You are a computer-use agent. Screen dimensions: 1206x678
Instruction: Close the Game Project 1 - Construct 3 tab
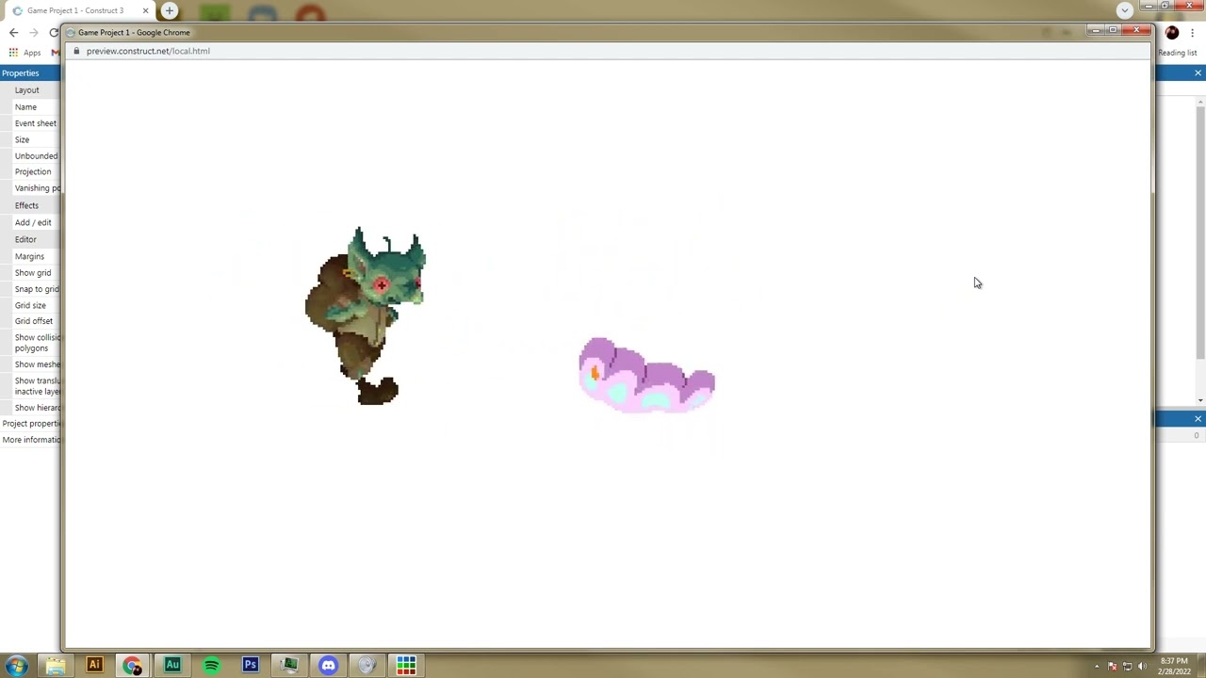(145, 10)
